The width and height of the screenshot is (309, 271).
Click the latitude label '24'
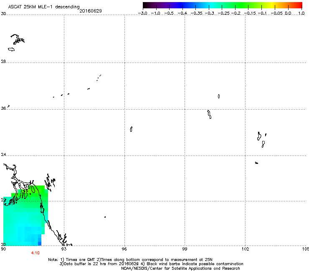[3, 155]
